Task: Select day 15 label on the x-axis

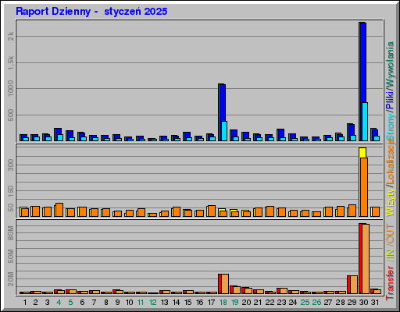Action: coord(187,303)
